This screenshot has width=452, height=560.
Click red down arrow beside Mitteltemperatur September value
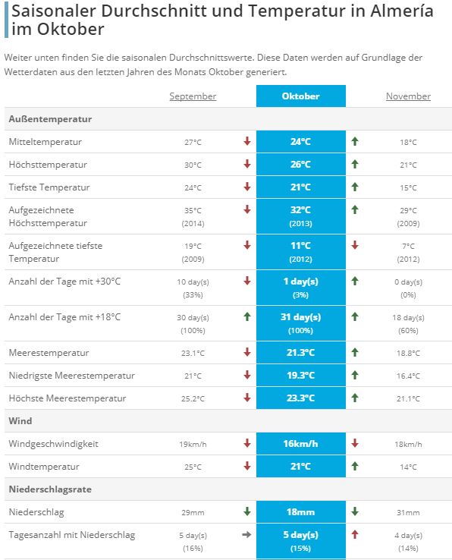click(247, 141)
